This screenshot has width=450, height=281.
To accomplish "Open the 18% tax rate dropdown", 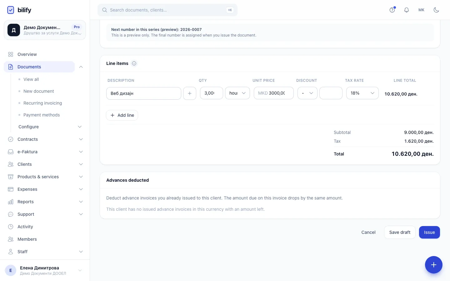I will point(362,93).
